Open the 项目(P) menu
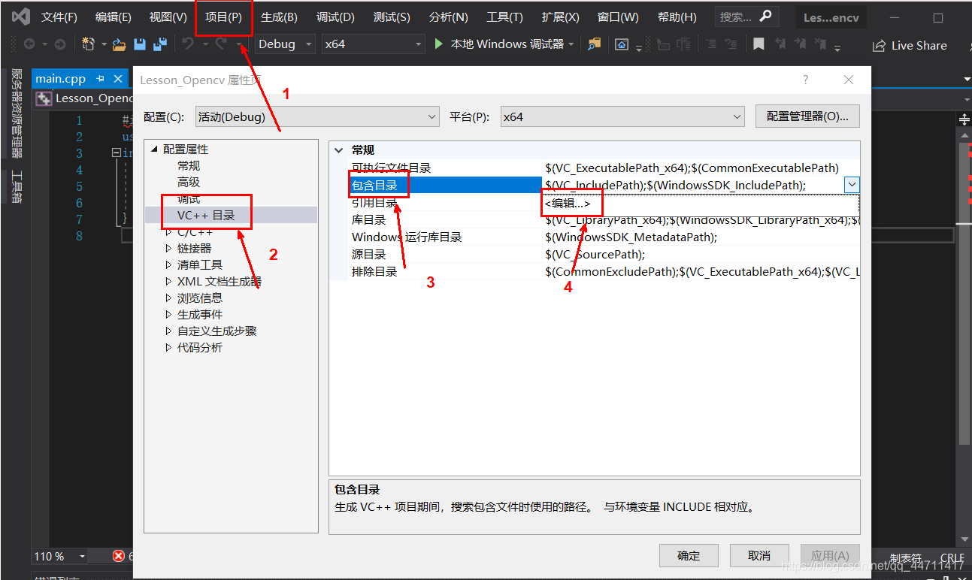The height and width of the screenshot is (580, 972). (223, 17)
